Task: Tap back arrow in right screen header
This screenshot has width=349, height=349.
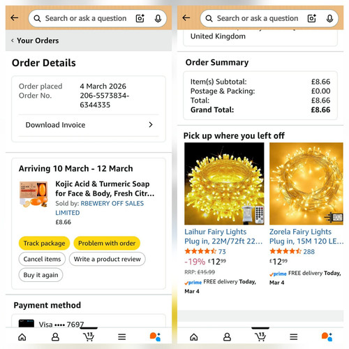Action: [x=186, y=17]
